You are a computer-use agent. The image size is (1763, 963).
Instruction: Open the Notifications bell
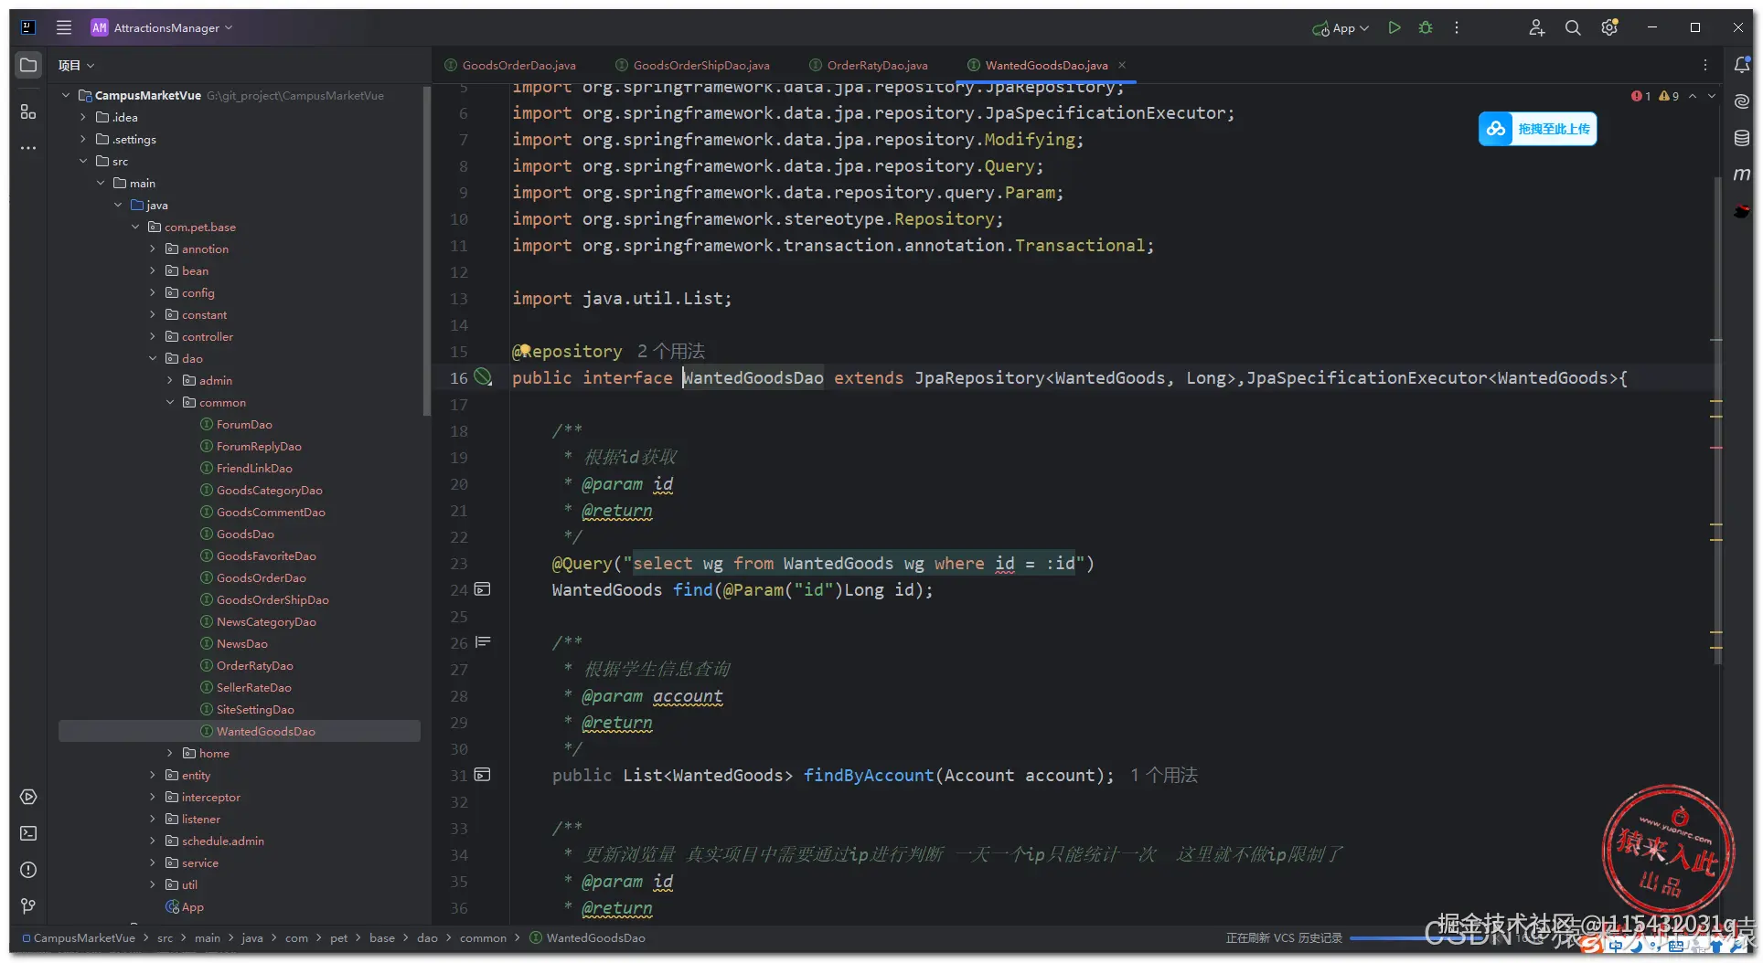point(1742,65)
